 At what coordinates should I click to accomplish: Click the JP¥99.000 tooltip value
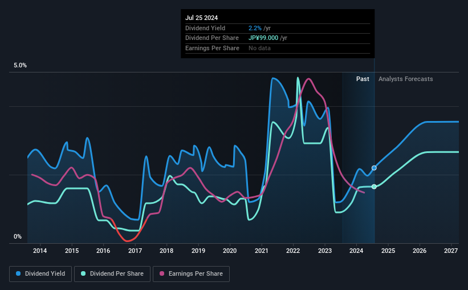pyautogui.click(x=263, y=38)
